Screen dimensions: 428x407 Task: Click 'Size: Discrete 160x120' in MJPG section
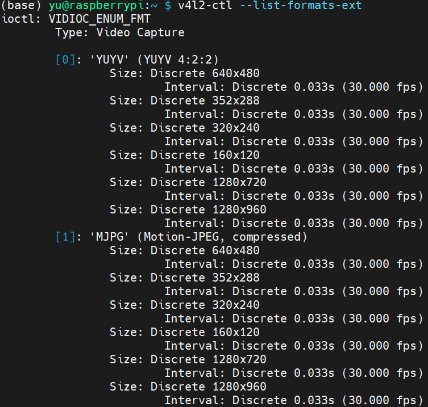pyautogui.click(x=185, y=332)
